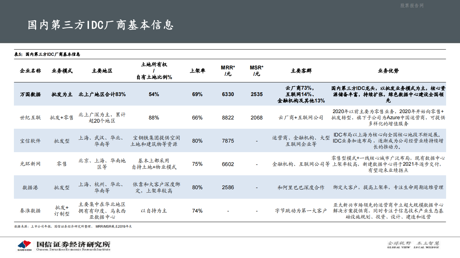Select the 数据港 company name cell

30,187
